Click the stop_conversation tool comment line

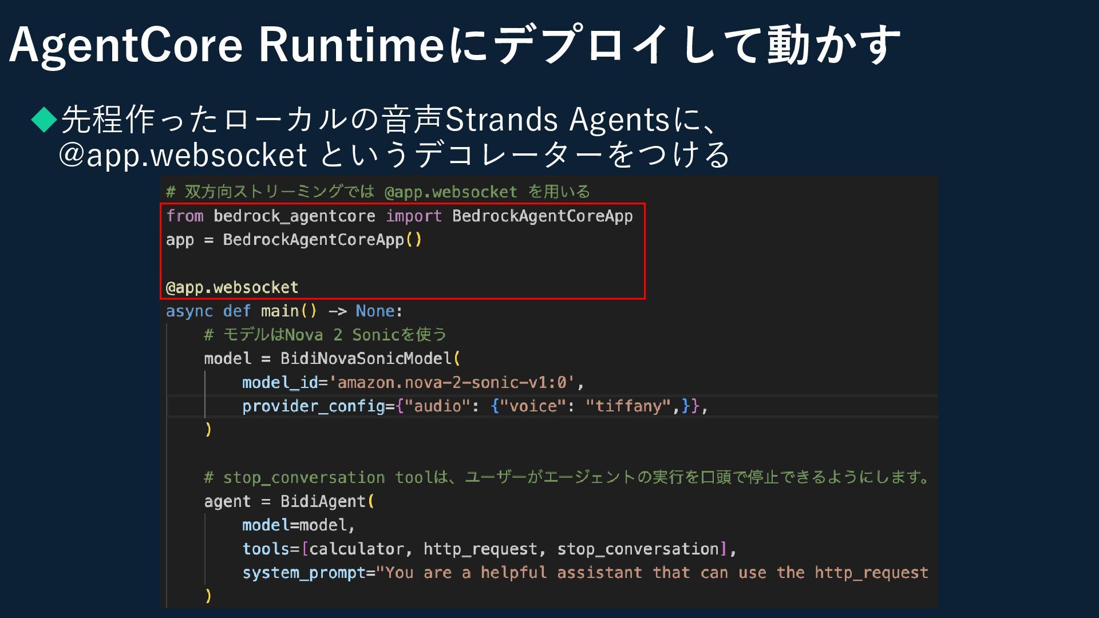(x=567, y=477)
